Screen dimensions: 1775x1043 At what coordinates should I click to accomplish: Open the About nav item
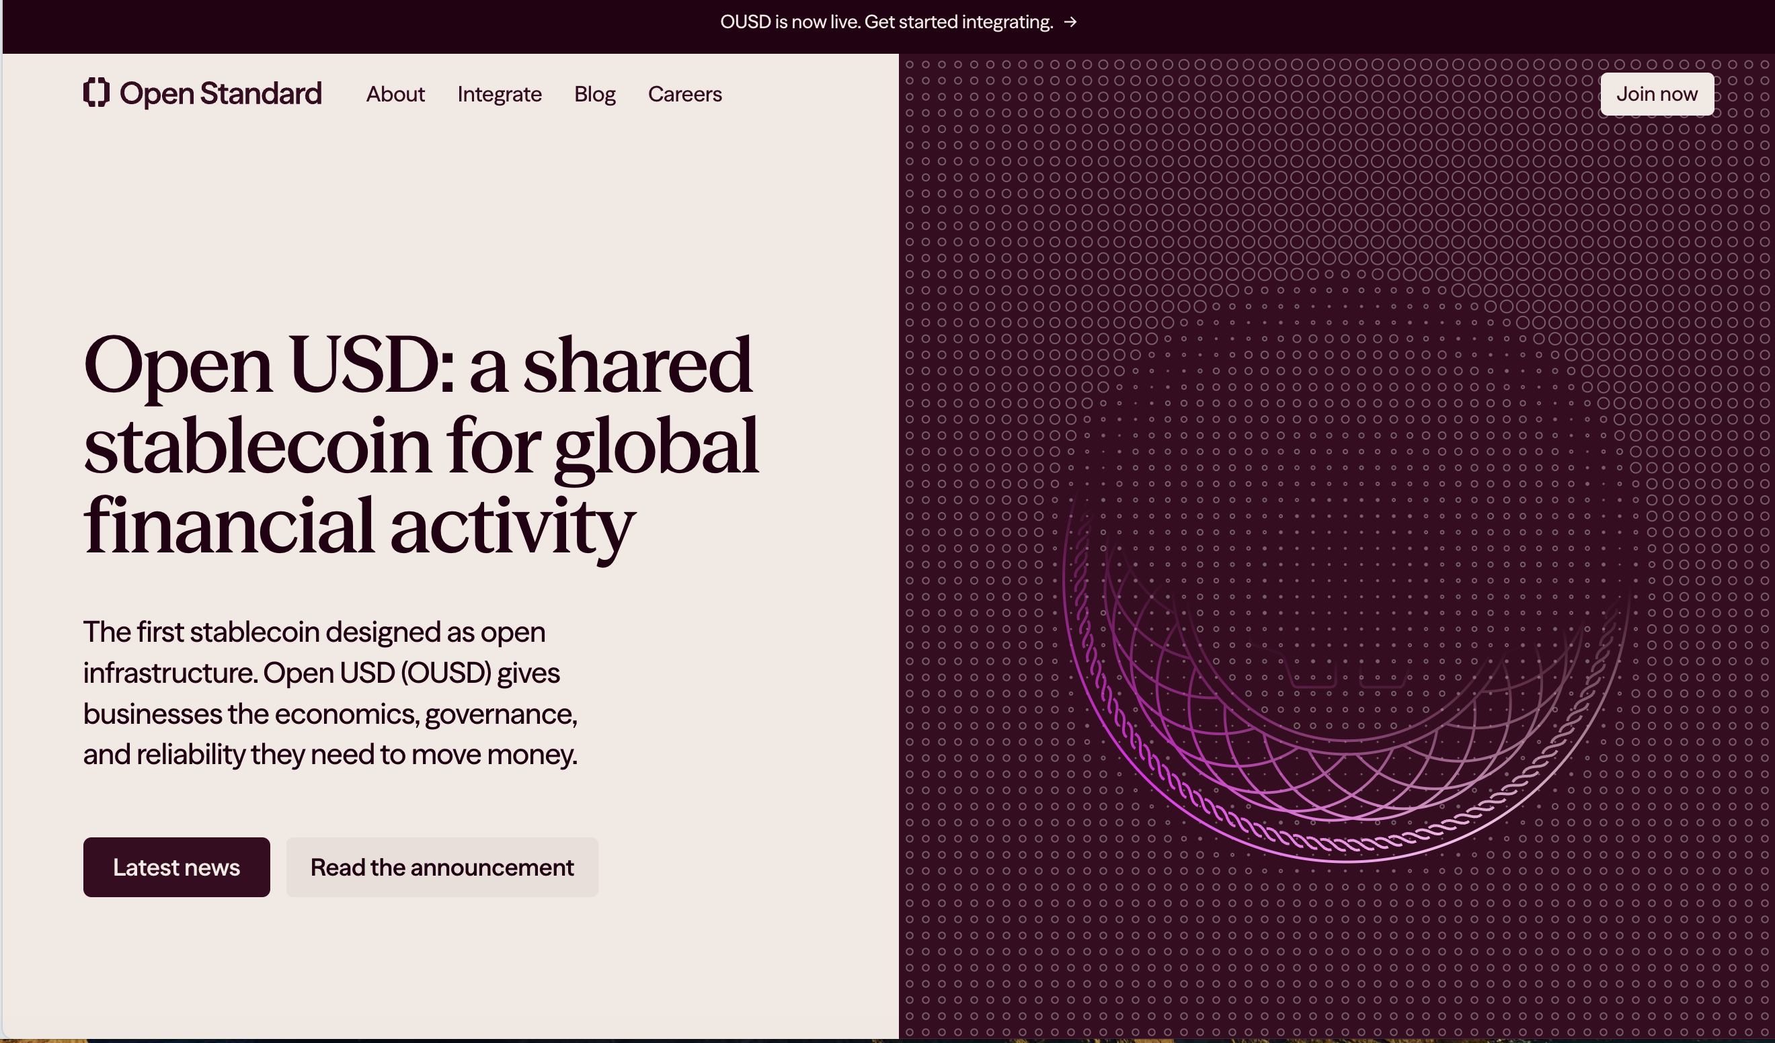click(395, 93)
